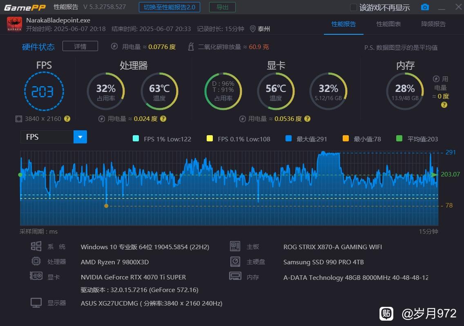The image size is (464, 326).
Task: Click the help icon beside 3840 x 2160
Action: pyautogui.click(x=67, y=119)
